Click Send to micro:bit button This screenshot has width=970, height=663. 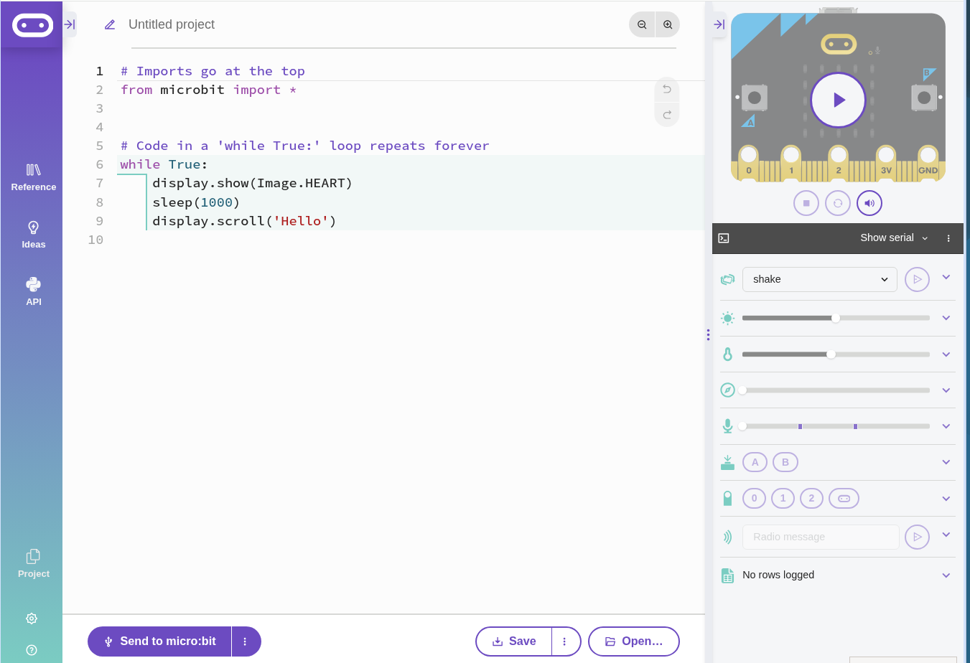pyautogui.click(x=160, y=641)
